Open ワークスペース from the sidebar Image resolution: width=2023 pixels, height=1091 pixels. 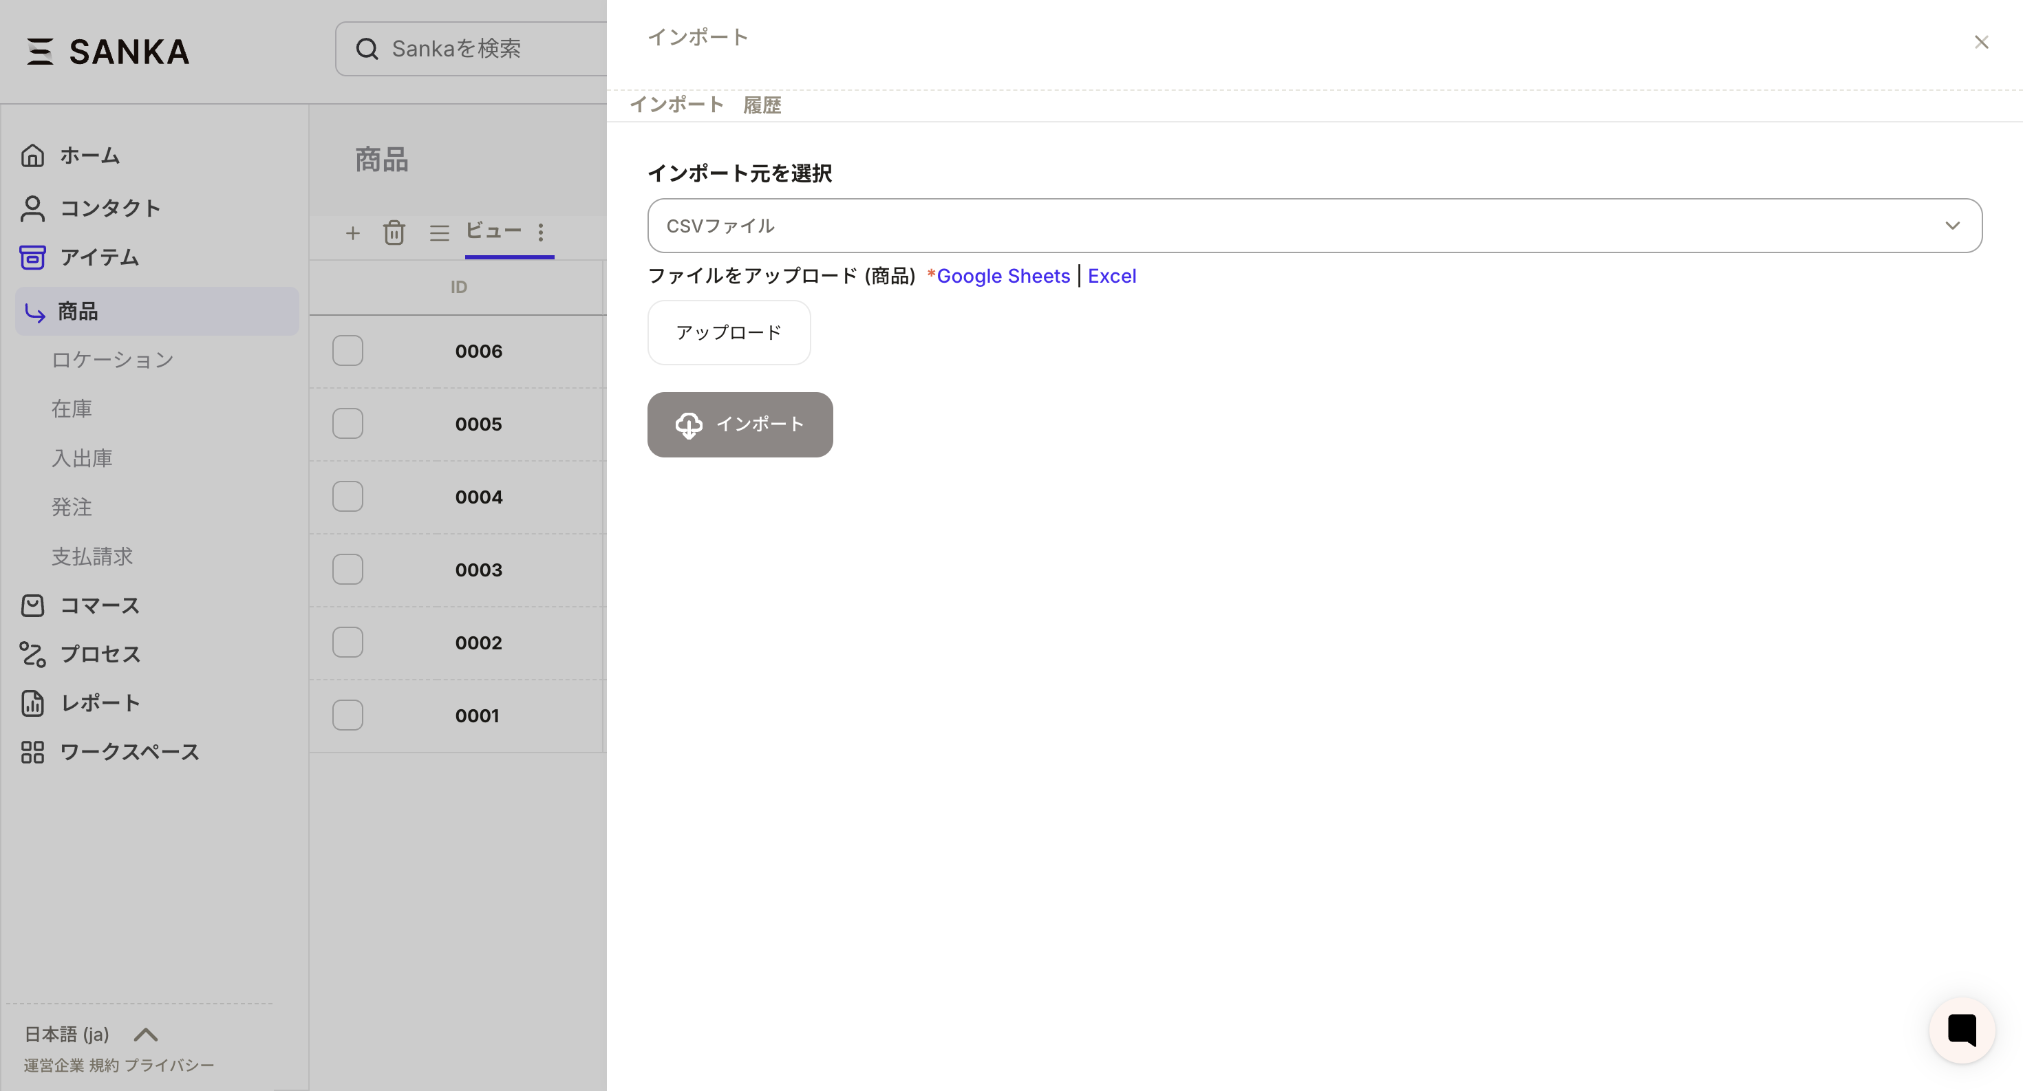click(129, 752)
